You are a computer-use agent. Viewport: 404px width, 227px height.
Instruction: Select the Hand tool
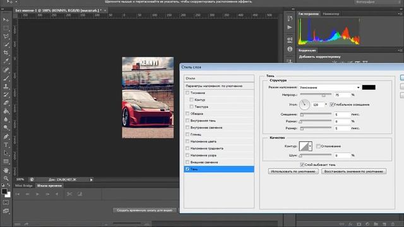(6, 170)
